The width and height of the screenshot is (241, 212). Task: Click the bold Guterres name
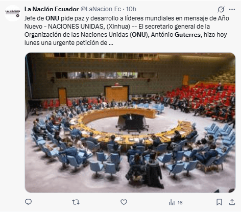187,35
